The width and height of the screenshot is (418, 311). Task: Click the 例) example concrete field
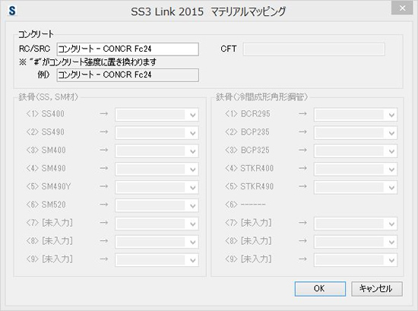pyautogui.click(x=128, y=75)
